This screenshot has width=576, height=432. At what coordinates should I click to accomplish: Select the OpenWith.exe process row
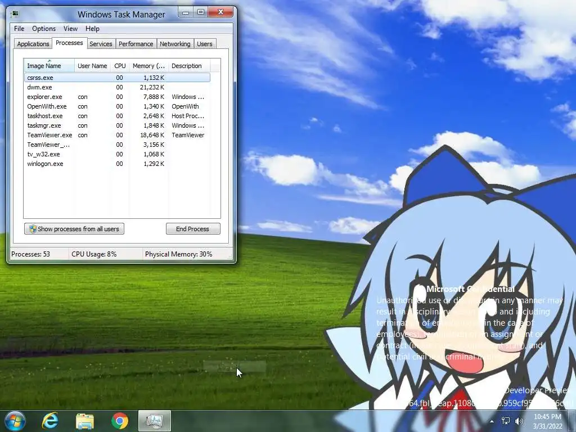pyautogui.click(x=117, y=106)
